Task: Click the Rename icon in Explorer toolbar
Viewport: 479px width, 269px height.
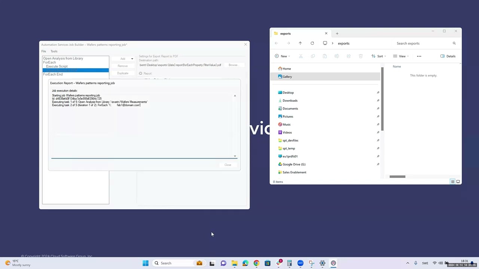Action: (337, 56)
